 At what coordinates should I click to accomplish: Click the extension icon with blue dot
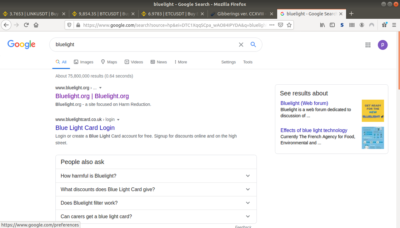[x=384, y=25]
